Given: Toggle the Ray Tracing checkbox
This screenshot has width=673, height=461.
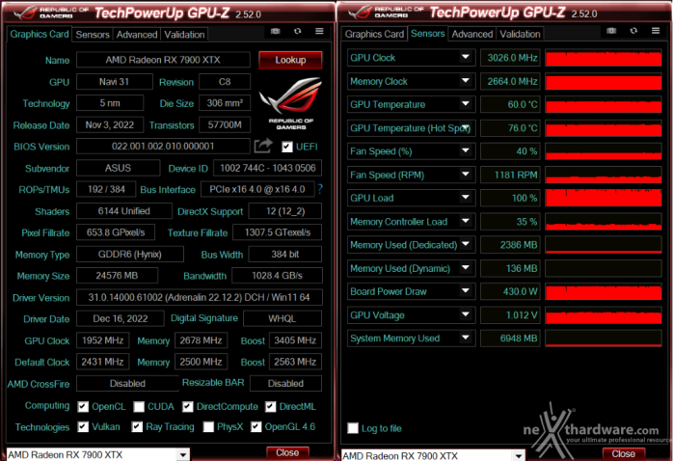Looking at the screenshot, I should tap(137, 426).
